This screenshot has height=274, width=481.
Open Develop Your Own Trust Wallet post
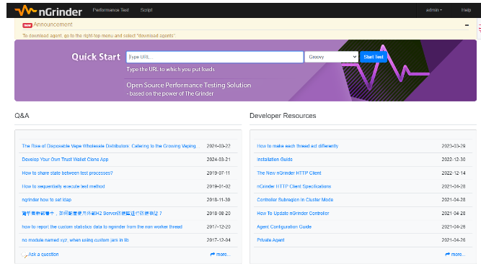pyautogui.click(x=65, y=160)
